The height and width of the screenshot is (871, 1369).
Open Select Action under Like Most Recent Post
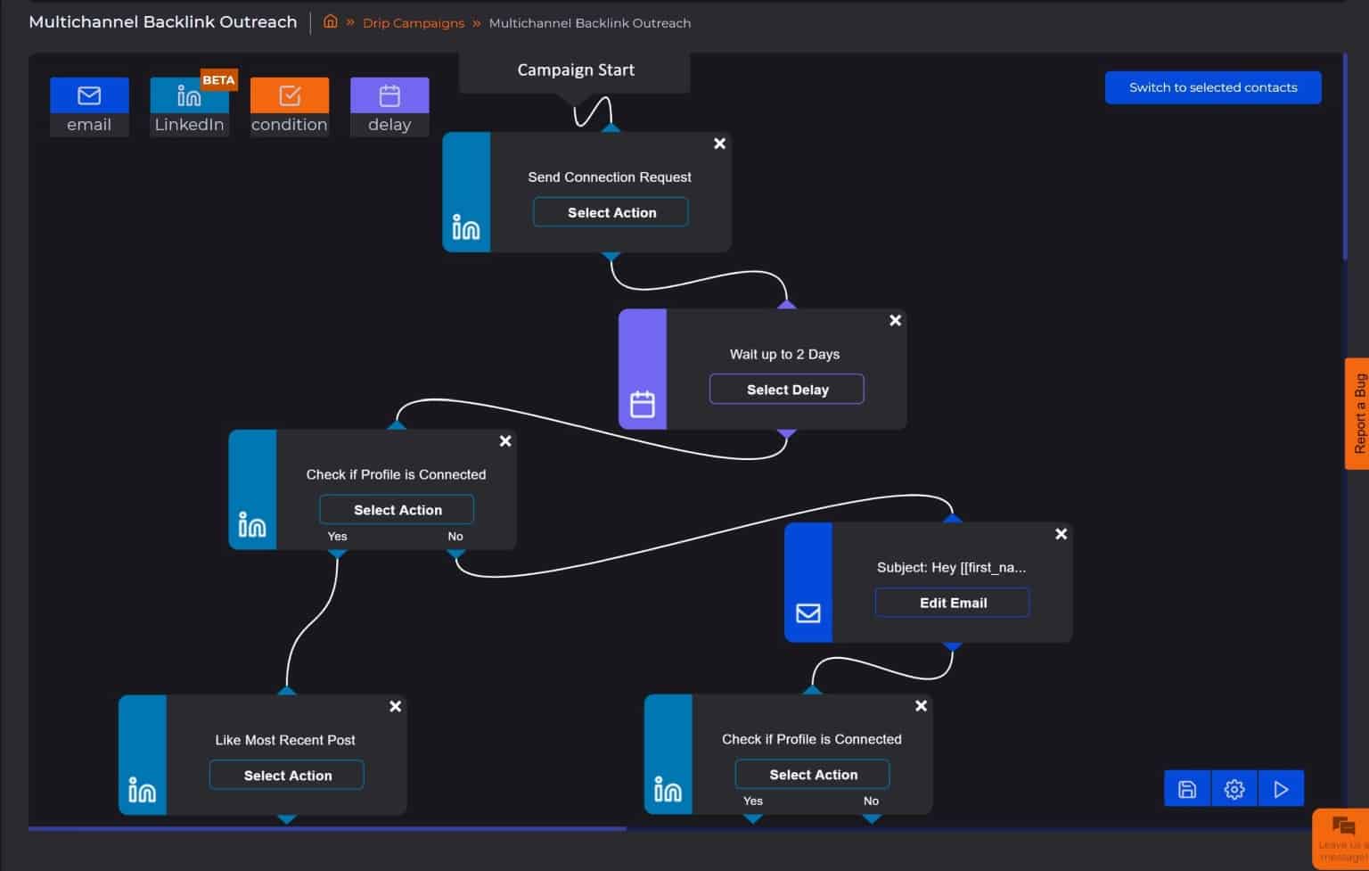click(287, 776)
